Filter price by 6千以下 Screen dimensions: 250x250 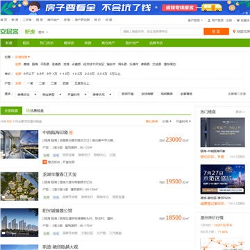point(28,74)
